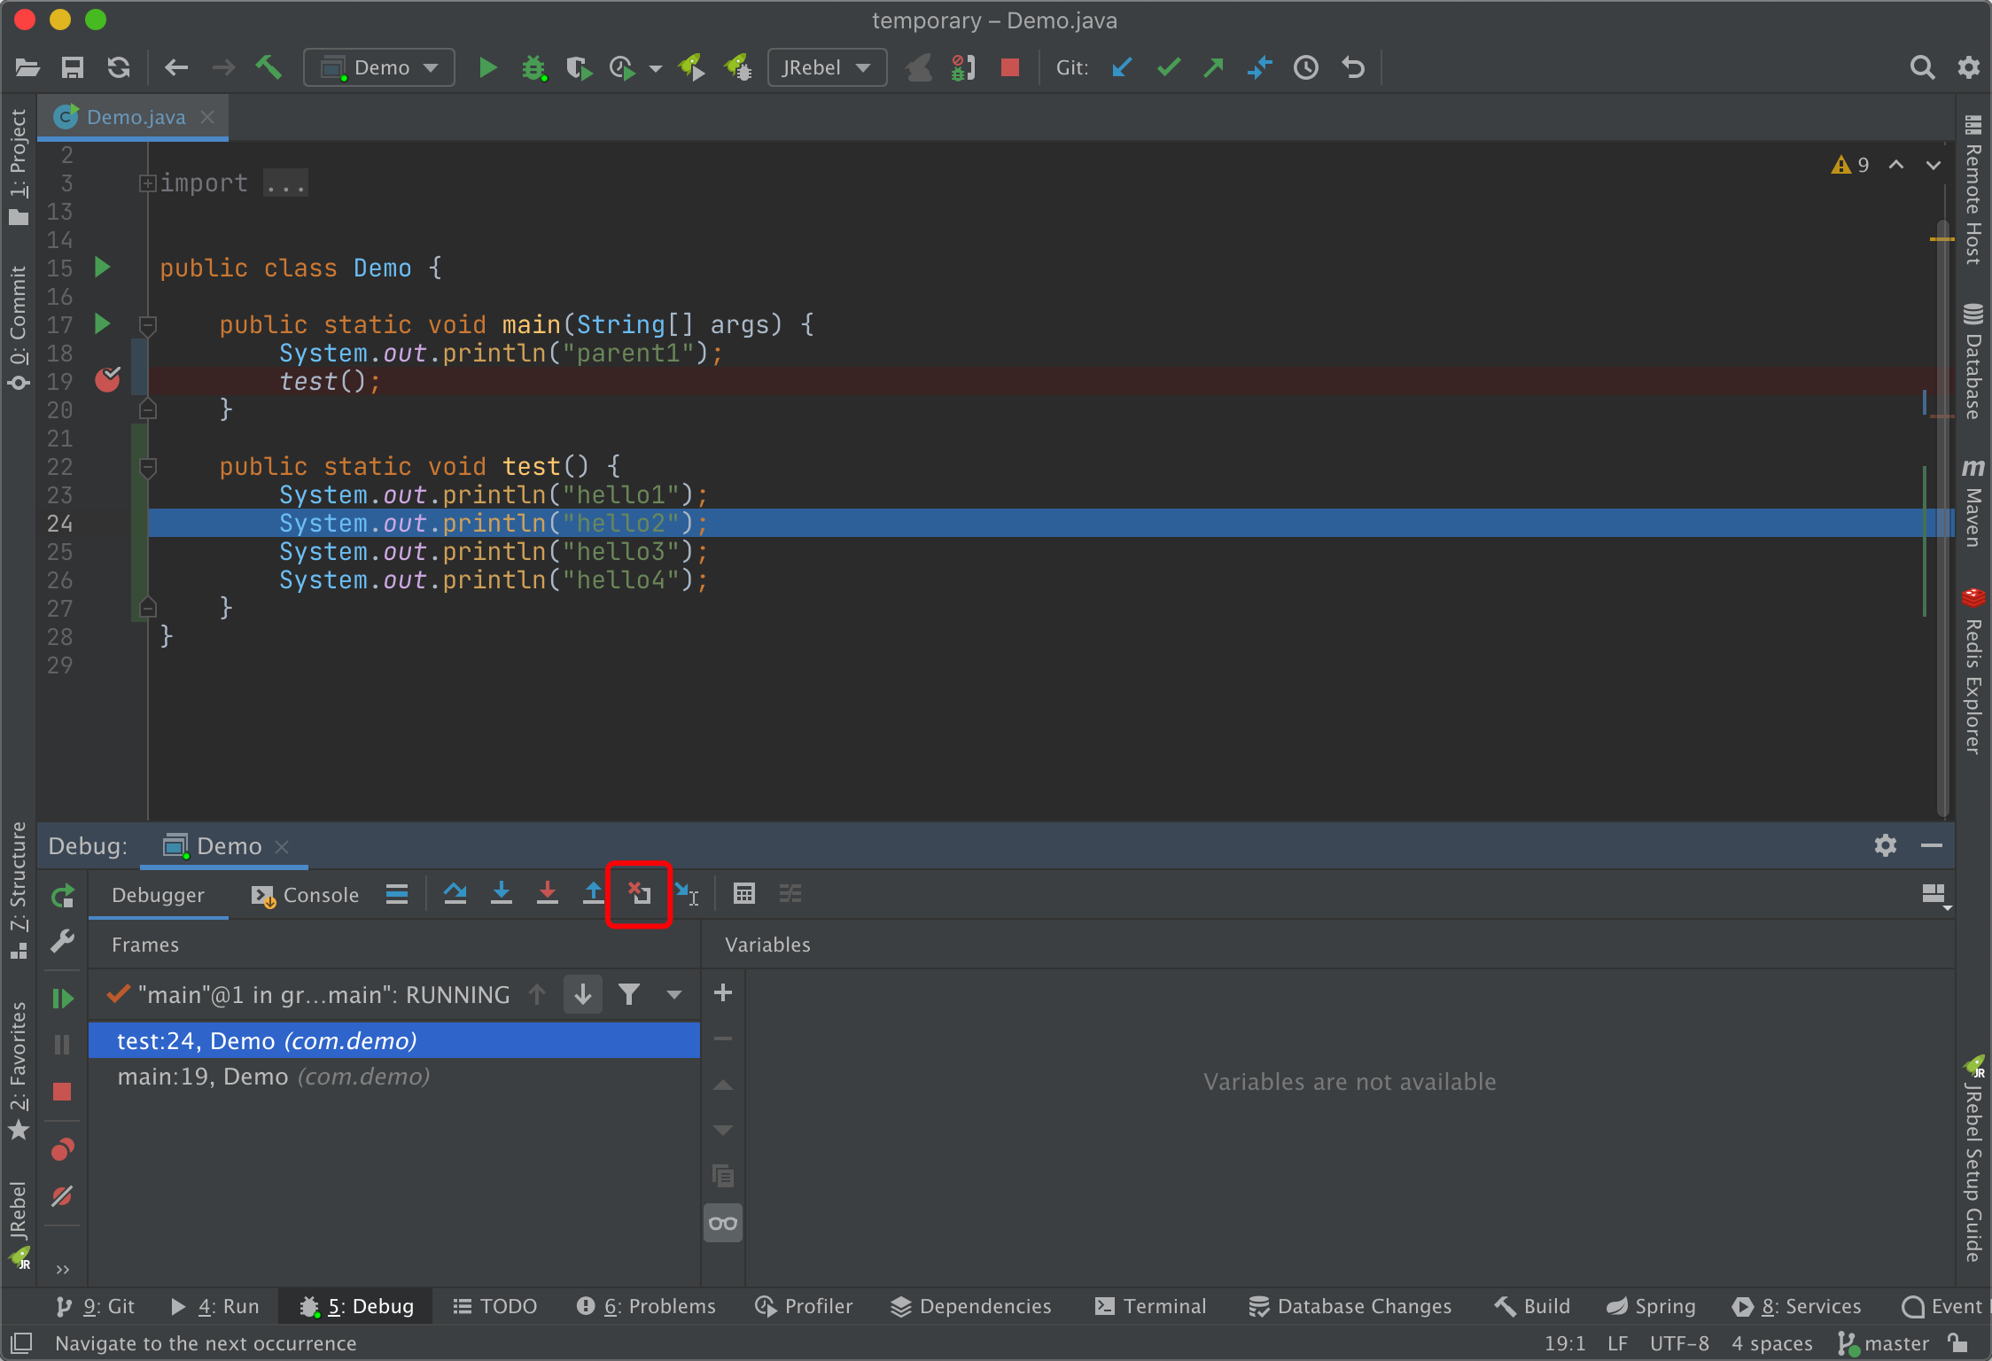Save all files using the floppy disk icon
The height and width of the screenshot is (1361, 1992).
[73, 67]
